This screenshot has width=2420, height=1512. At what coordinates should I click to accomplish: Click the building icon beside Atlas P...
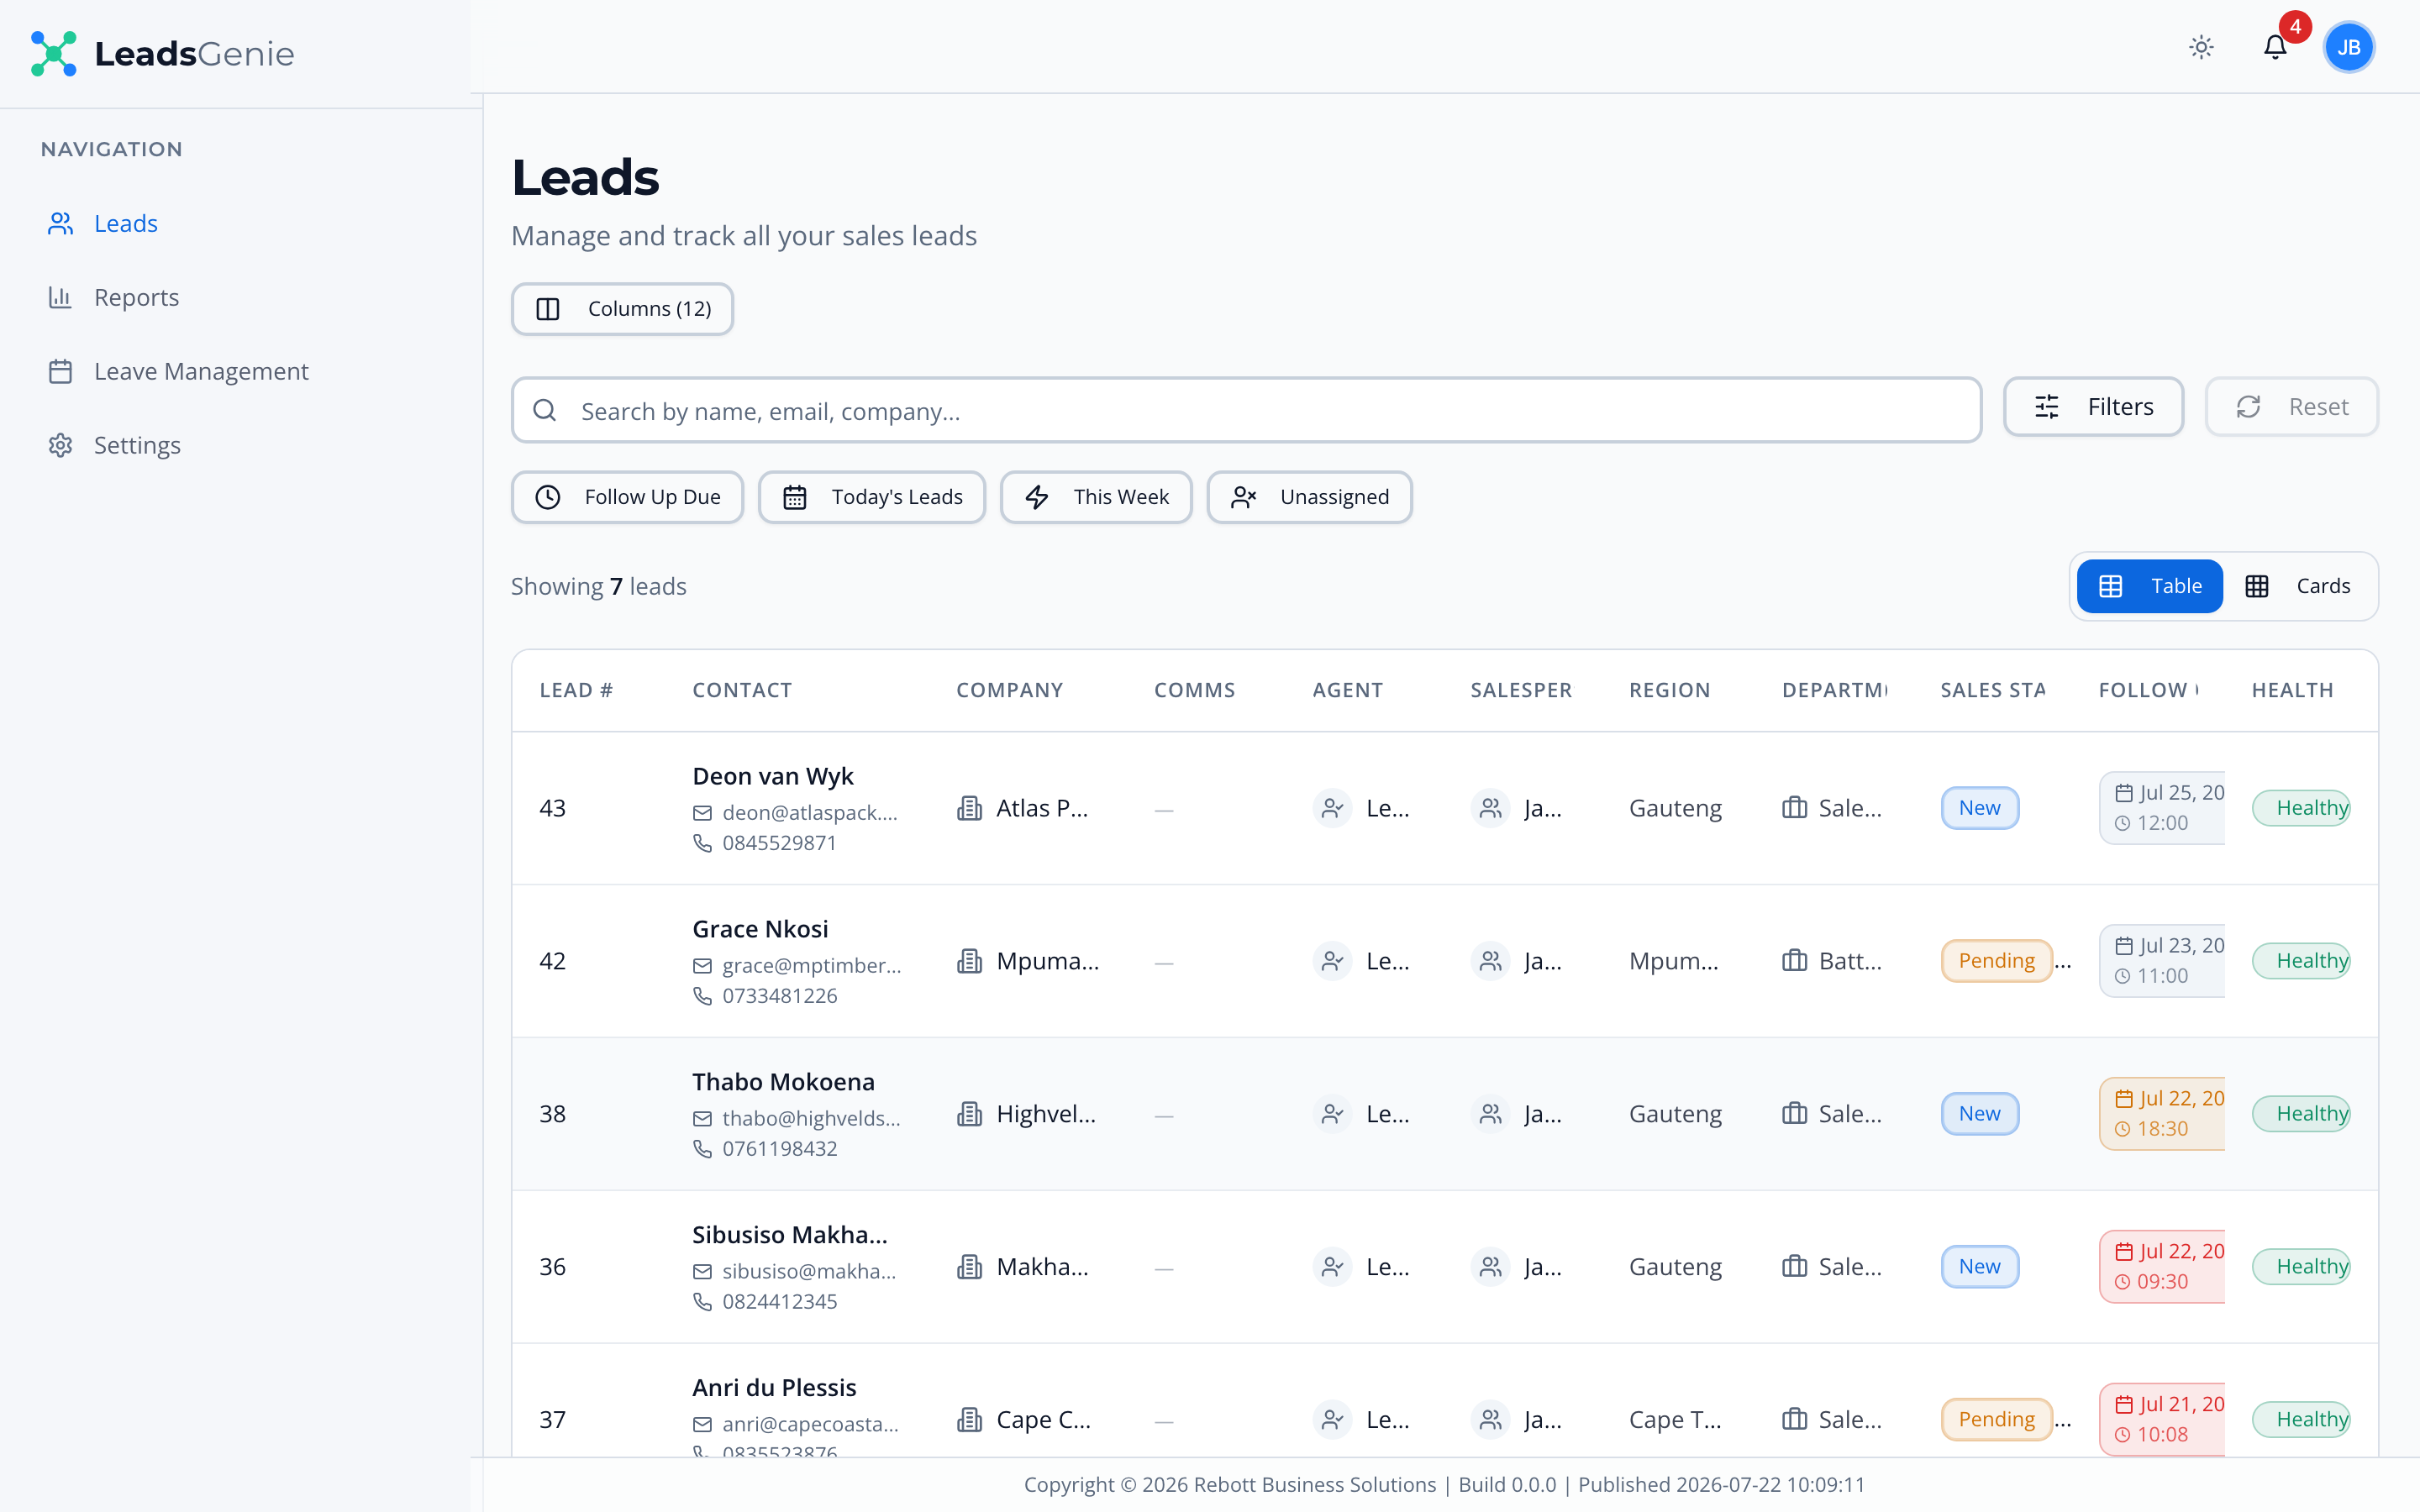click(969, 808)
